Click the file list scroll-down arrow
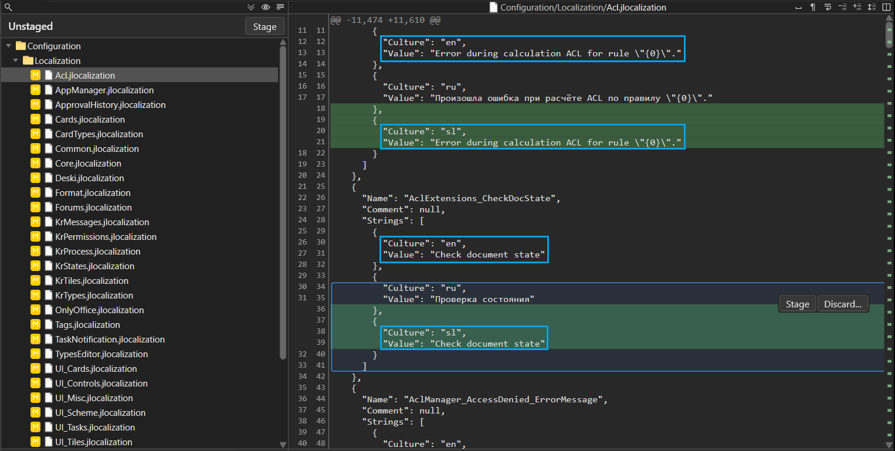895x451 pixels. tap(283, 445)
